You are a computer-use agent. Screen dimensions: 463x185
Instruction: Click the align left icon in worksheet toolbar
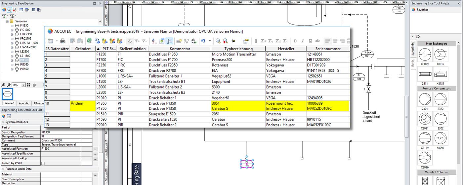pyautogui.click(x=328, y=41)
